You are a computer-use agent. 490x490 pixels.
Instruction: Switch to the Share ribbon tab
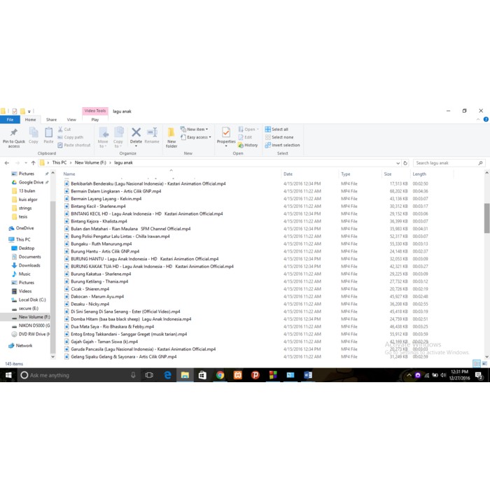pyautogui.click(x=51, y=120)
